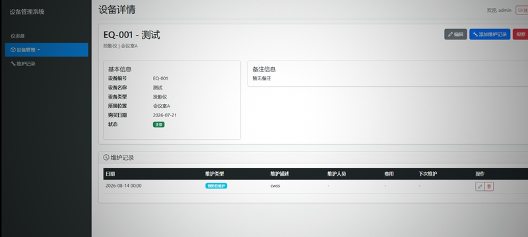The height and width of the screenshot is (237, 528).
Task: Click the 测试 value beside 设备名称
Action: point(158,88)
